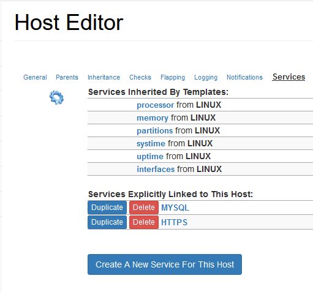The image size is (313, 292).
Task: Delete the HTTPS service
Action: pos(144,222)
